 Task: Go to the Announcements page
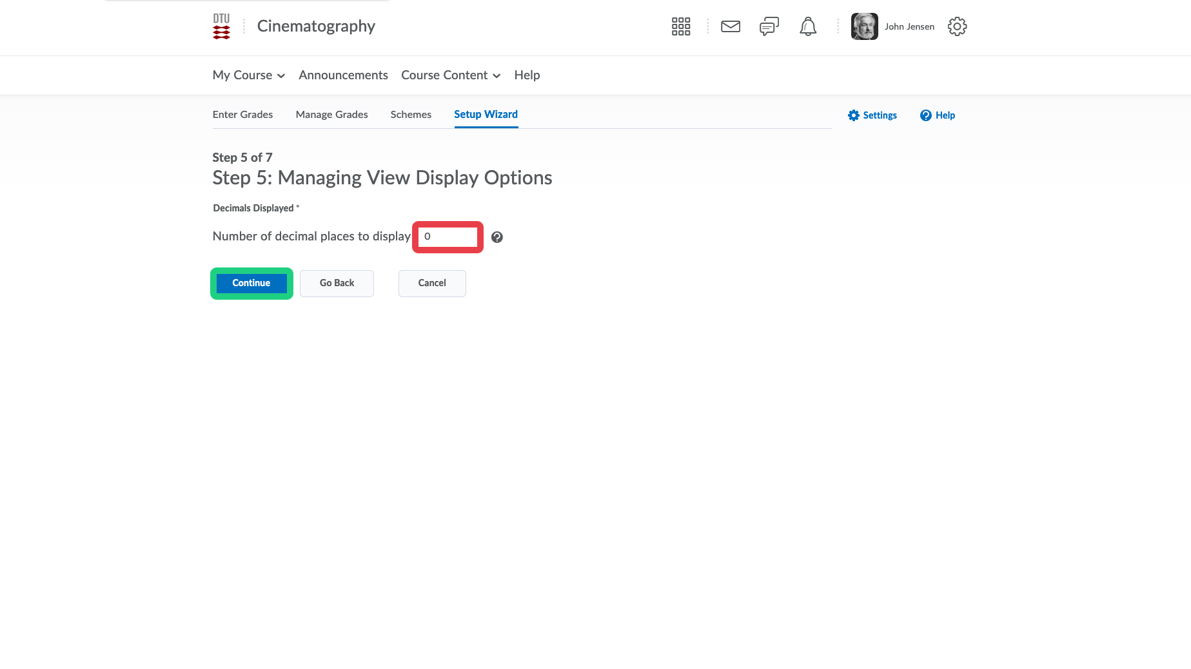pos(343,75)
